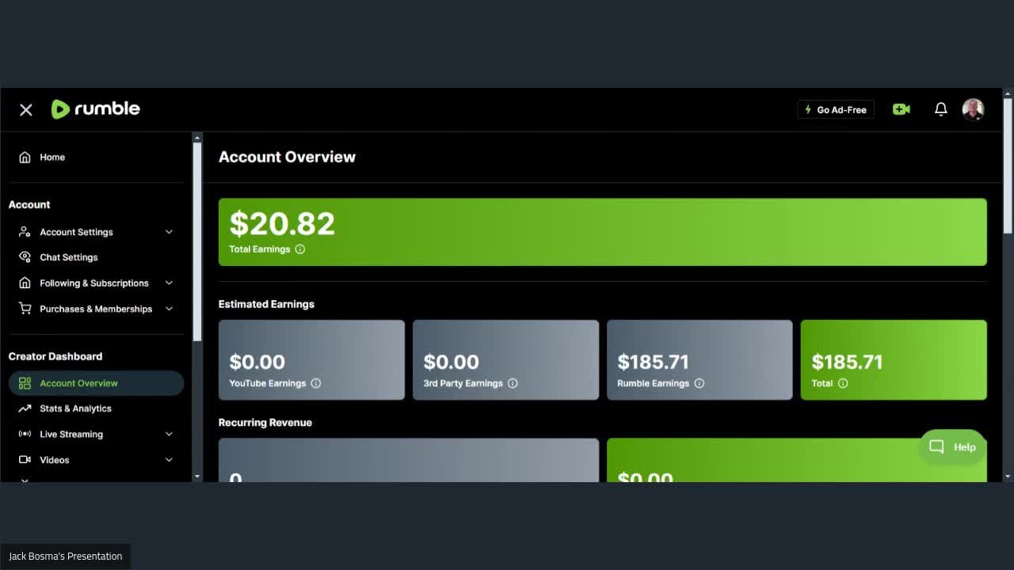Expand Videos chevron
Image resolution: width=1014 pixels, height=570 pixels.
(x=169, y=460)
